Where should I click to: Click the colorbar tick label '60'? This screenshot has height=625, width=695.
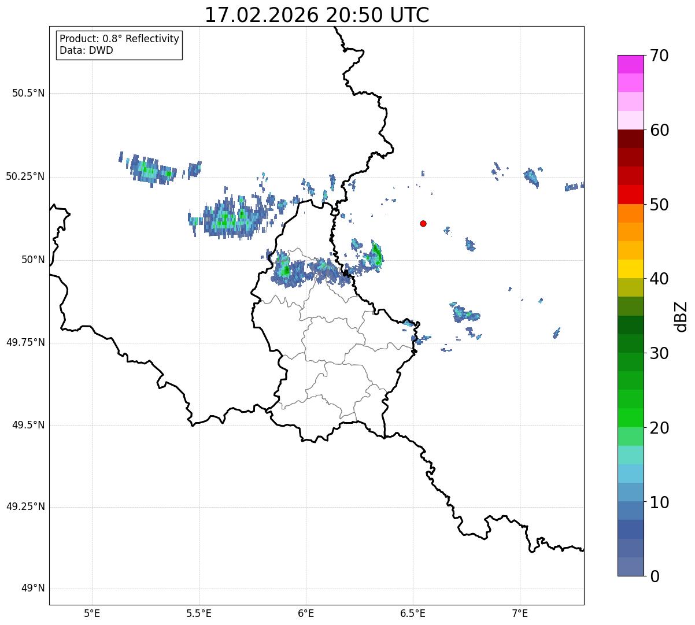(659, 130)
